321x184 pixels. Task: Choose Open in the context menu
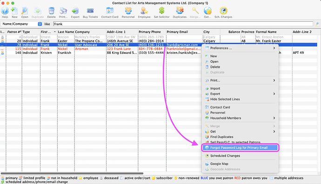tap(240, 61)
